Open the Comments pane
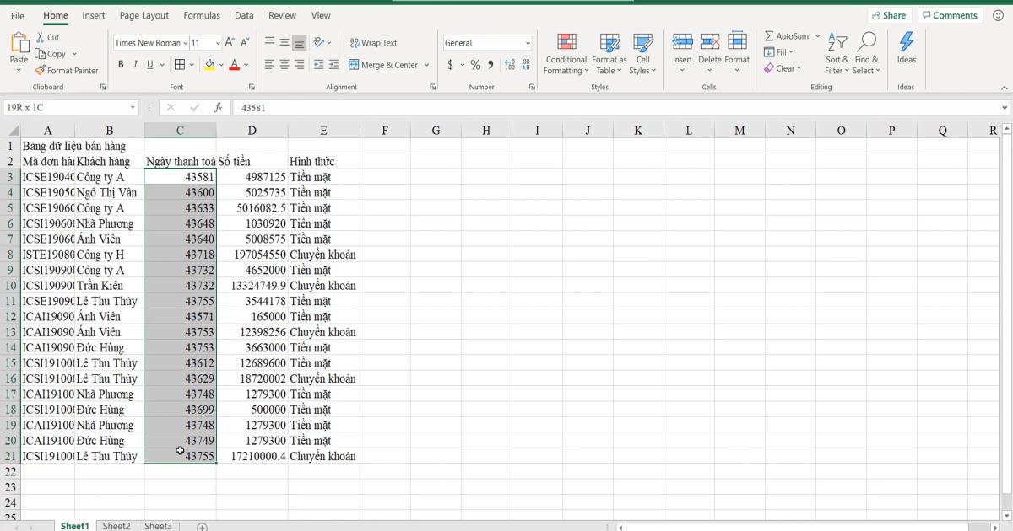 pyautogui.click(x=950, y=14)
